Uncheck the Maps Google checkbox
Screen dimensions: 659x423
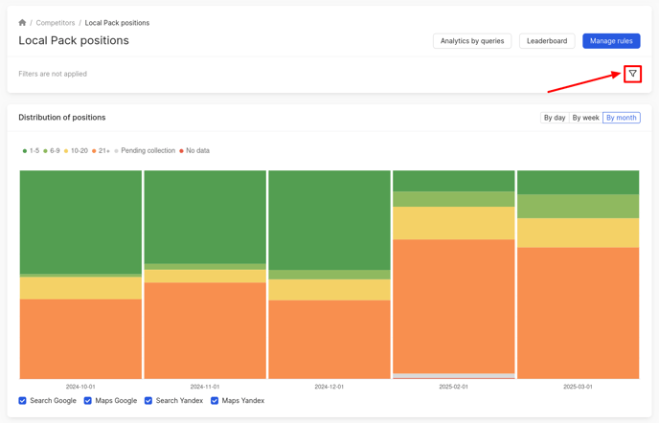(x=88, y=401)
